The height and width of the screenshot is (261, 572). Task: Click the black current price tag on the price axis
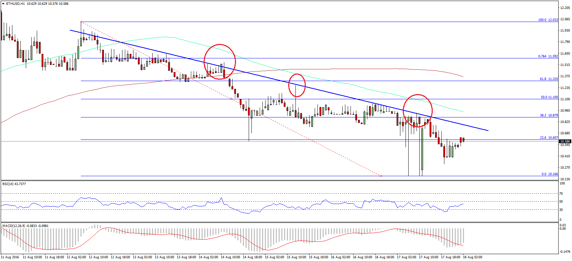tap(565, 141)
